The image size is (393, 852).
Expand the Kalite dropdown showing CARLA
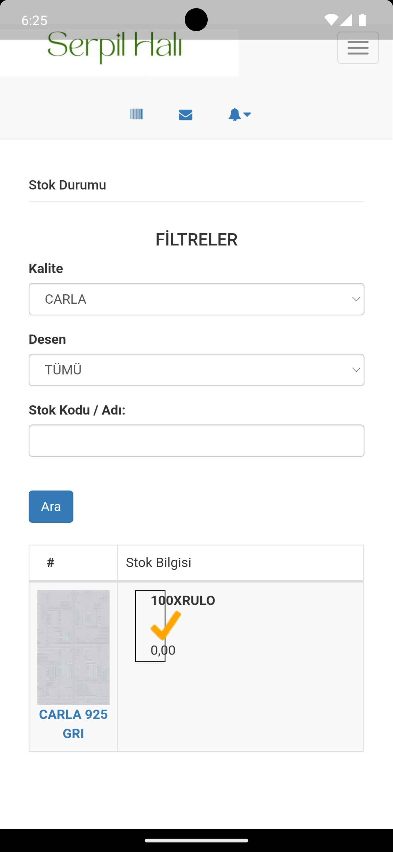(196, 299)
